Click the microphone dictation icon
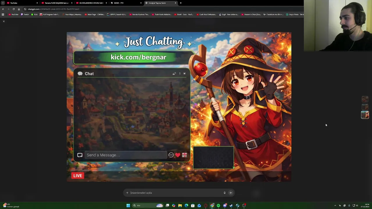 [x=224, y=193]
